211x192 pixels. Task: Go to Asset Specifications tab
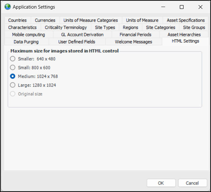click(x=186, y=20)
